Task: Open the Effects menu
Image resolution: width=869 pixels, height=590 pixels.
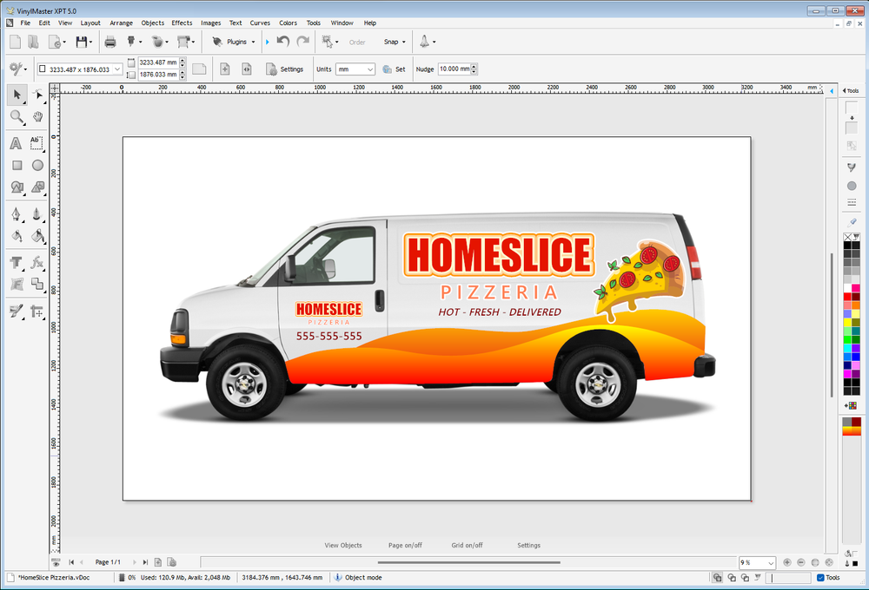Action: (182, 23)
